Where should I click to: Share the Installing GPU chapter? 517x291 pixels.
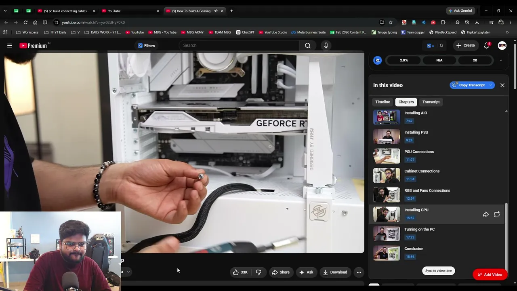486,214
